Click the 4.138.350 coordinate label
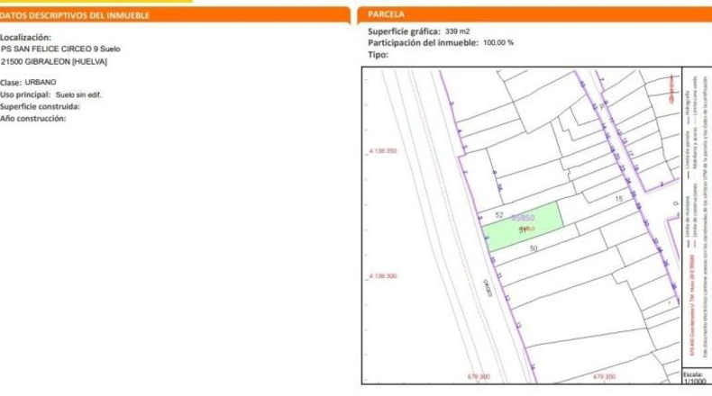The image size is (712, 396). (383, 151)
